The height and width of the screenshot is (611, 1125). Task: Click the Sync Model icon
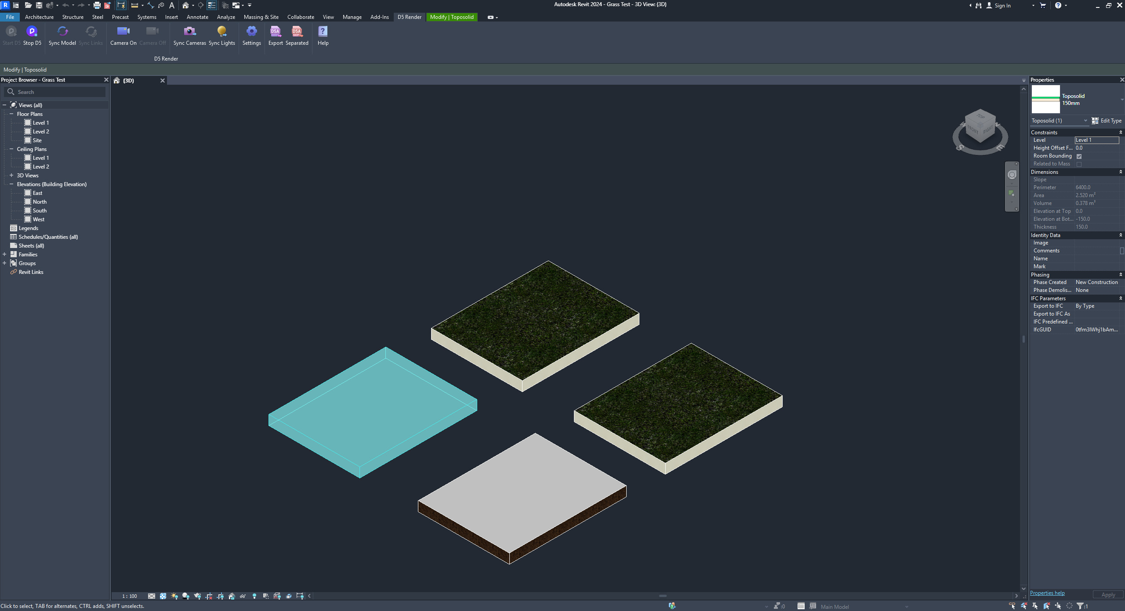[x=62, y=32]
